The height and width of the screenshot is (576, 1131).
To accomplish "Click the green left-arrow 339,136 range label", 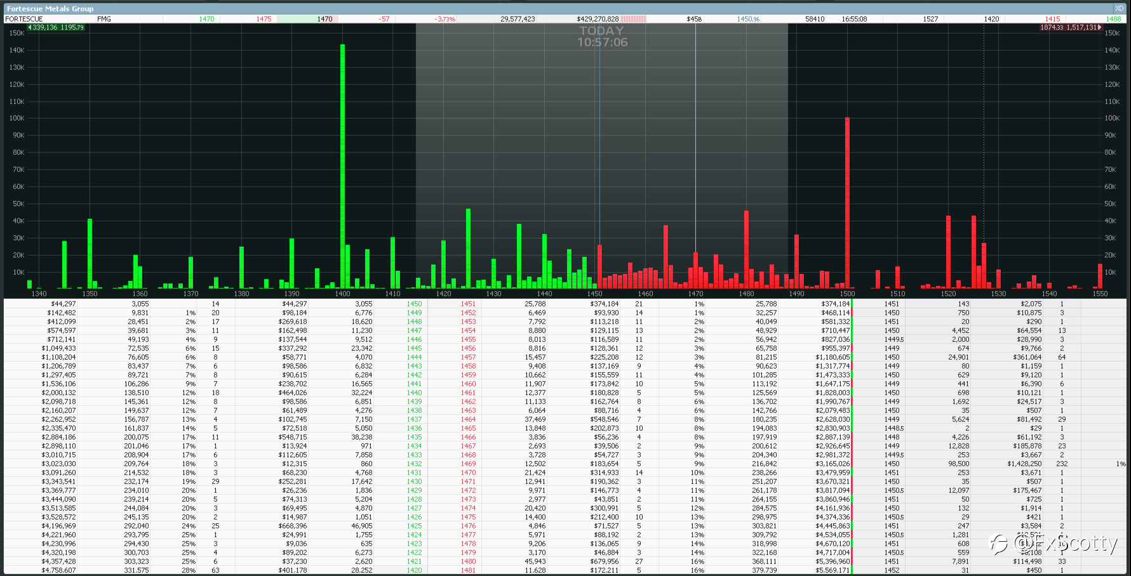I will (56, 27).
